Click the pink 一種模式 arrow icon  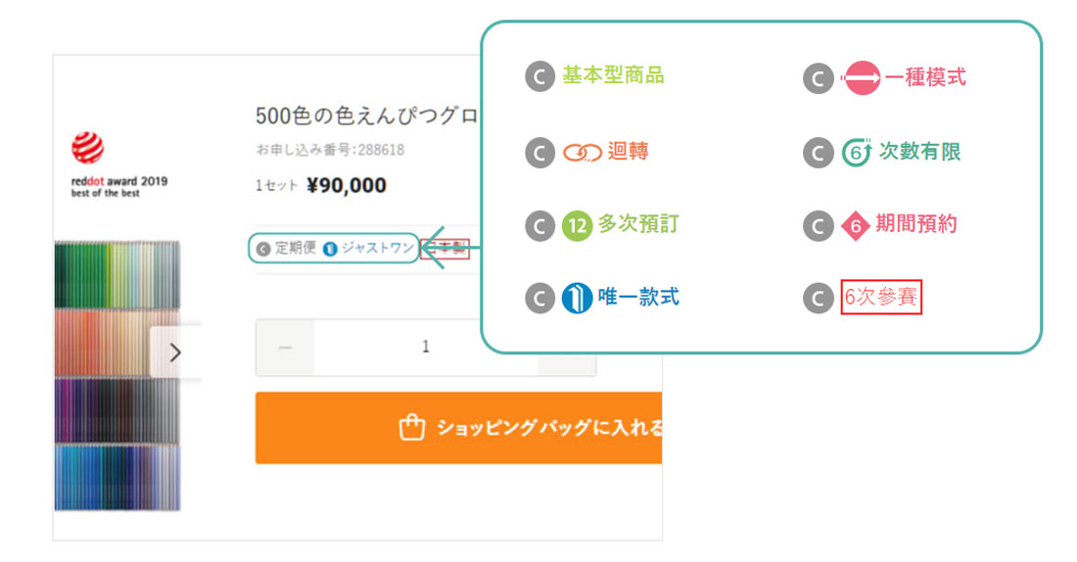[862, 78]
